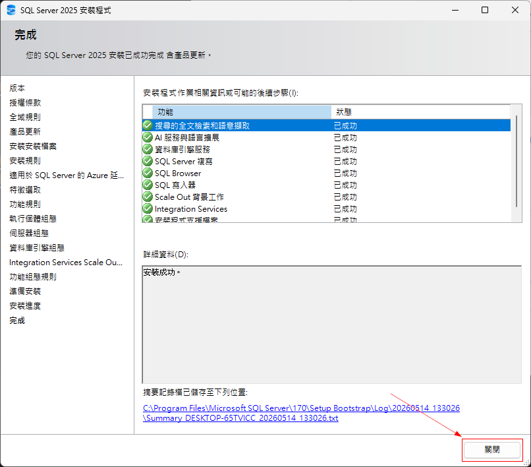Click the 關閉 button

tap(491, 450)
